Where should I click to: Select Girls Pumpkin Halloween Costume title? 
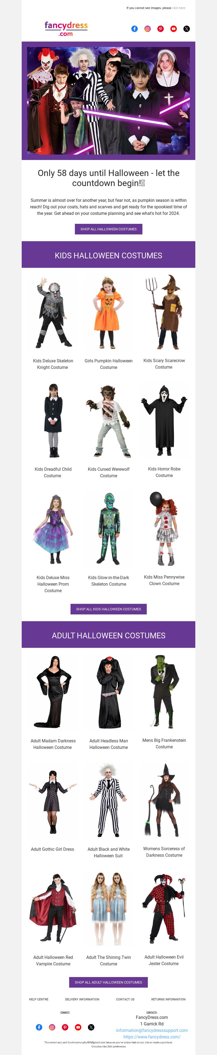pos(109,364)
